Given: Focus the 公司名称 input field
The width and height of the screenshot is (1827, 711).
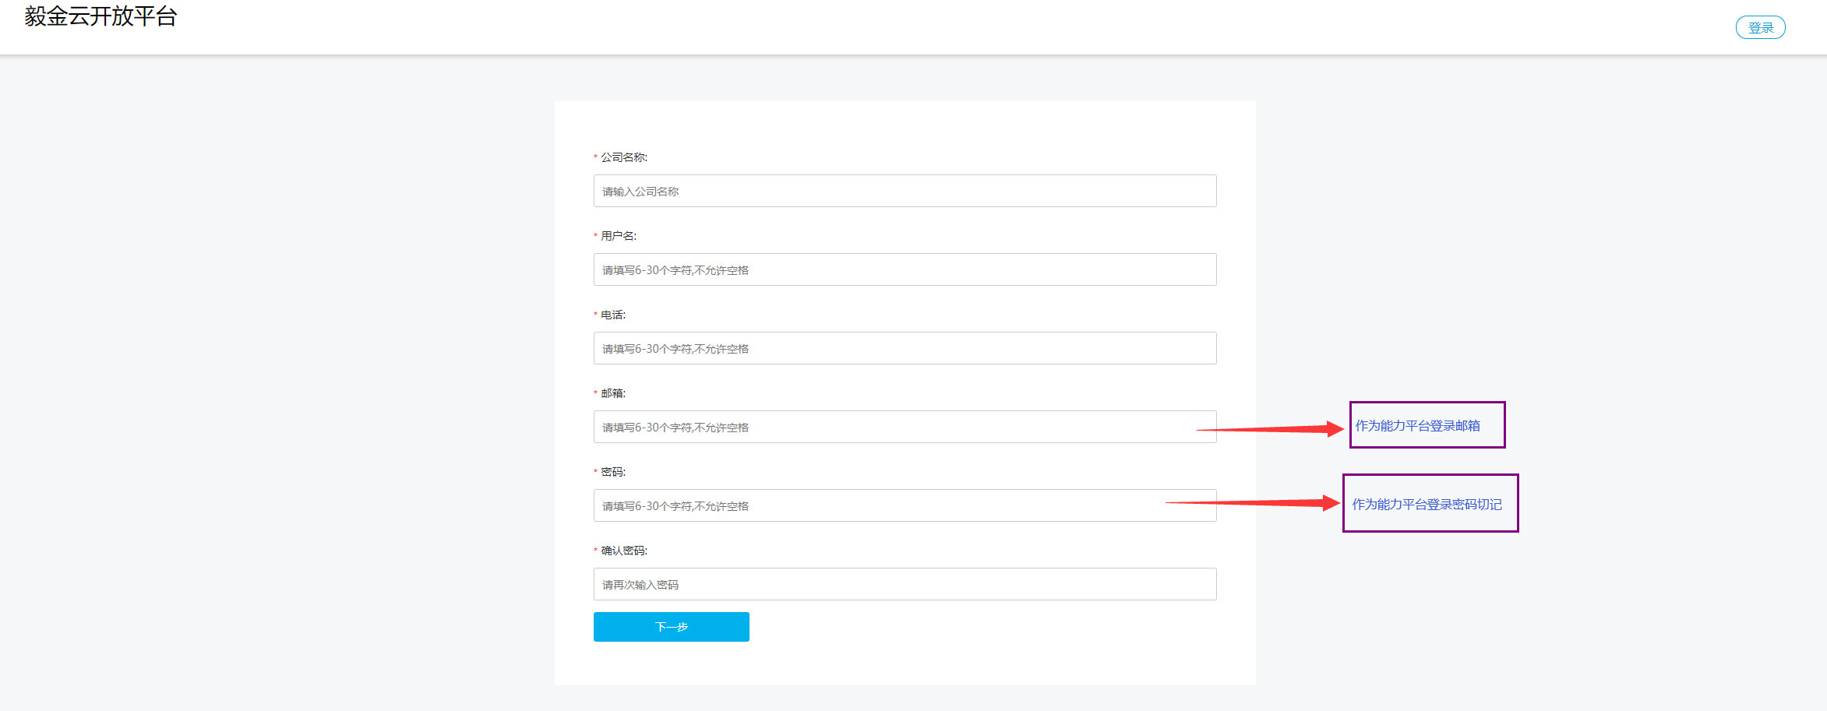Looking at the screenshot, I should (x=905, y=191).
